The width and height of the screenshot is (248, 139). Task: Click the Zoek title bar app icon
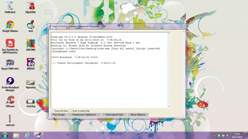[x=50, y=26]
